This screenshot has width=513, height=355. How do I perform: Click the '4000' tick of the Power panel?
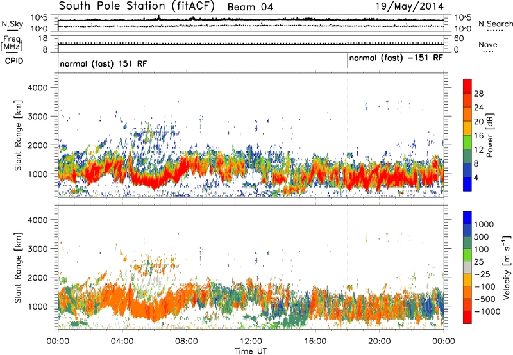point(38,87)
